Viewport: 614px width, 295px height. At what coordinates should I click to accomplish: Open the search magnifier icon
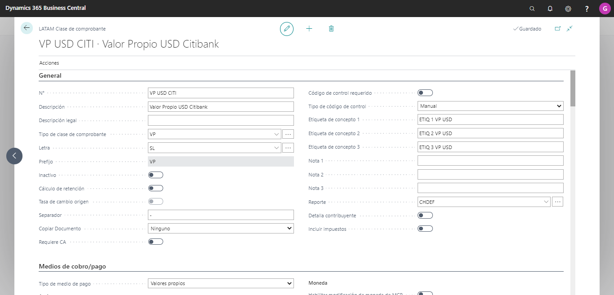[x=532, y=9]
